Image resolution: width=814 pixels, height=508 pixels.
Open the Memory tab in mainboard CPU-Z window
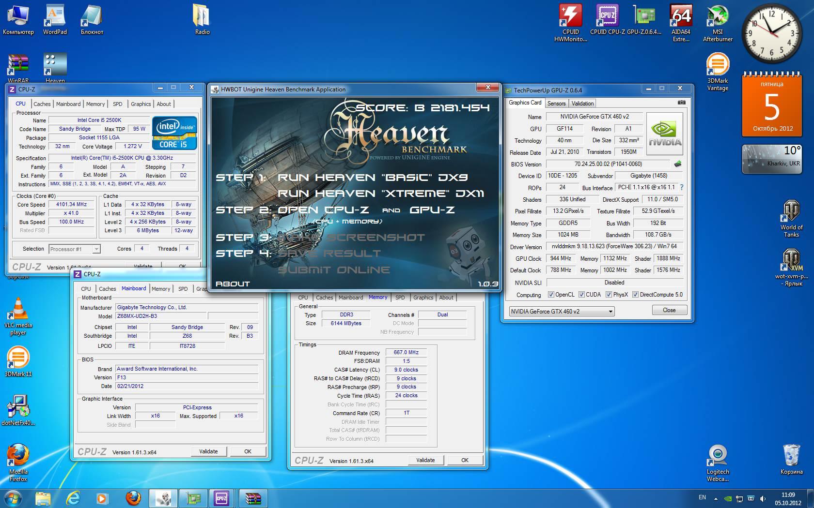161,289
